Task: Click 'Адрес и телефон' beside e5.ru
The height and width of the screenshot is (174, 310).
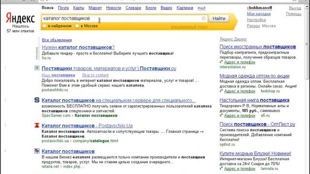Action: [240, 116]
